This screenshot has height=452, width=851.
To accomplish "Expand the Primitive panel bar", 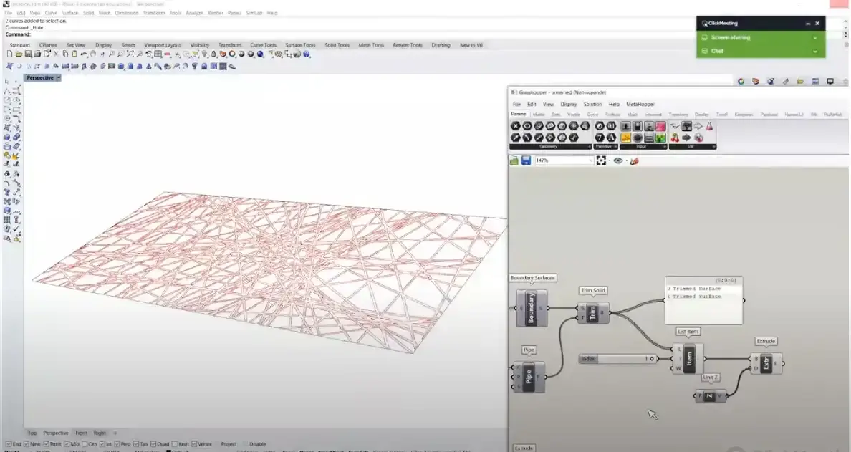I will [x=606, y=147].
